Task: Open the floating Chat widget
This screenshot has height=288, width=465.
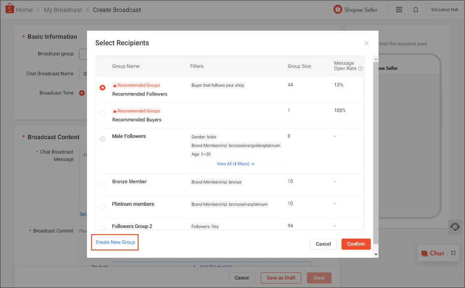Action: click(433, 253)
